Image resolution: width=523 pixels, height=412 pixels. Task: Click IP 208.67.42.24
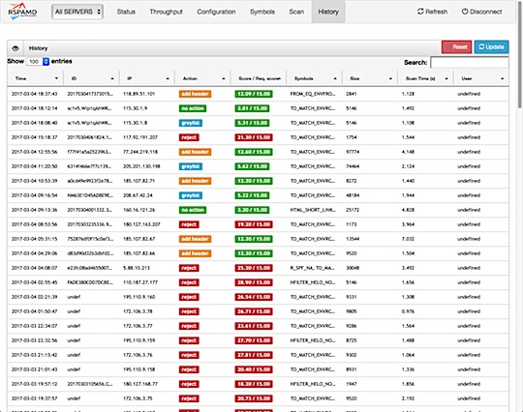pos(138,195)
